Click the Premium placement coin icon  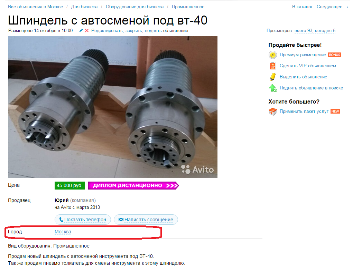click(x=273, y=55)
